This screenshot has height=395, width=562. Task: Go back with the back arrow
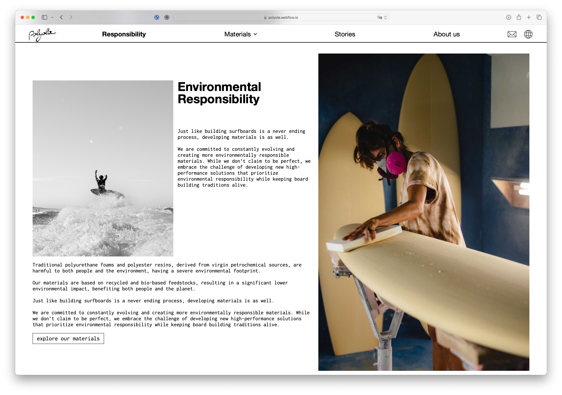pyautogui.click(x=61, y=17)
